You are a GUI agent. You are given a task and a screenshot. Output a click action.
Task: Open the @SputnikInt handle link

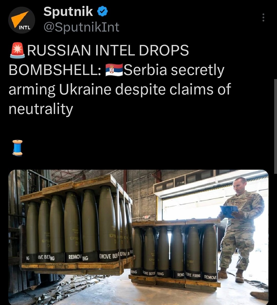(x=82, y=27)
